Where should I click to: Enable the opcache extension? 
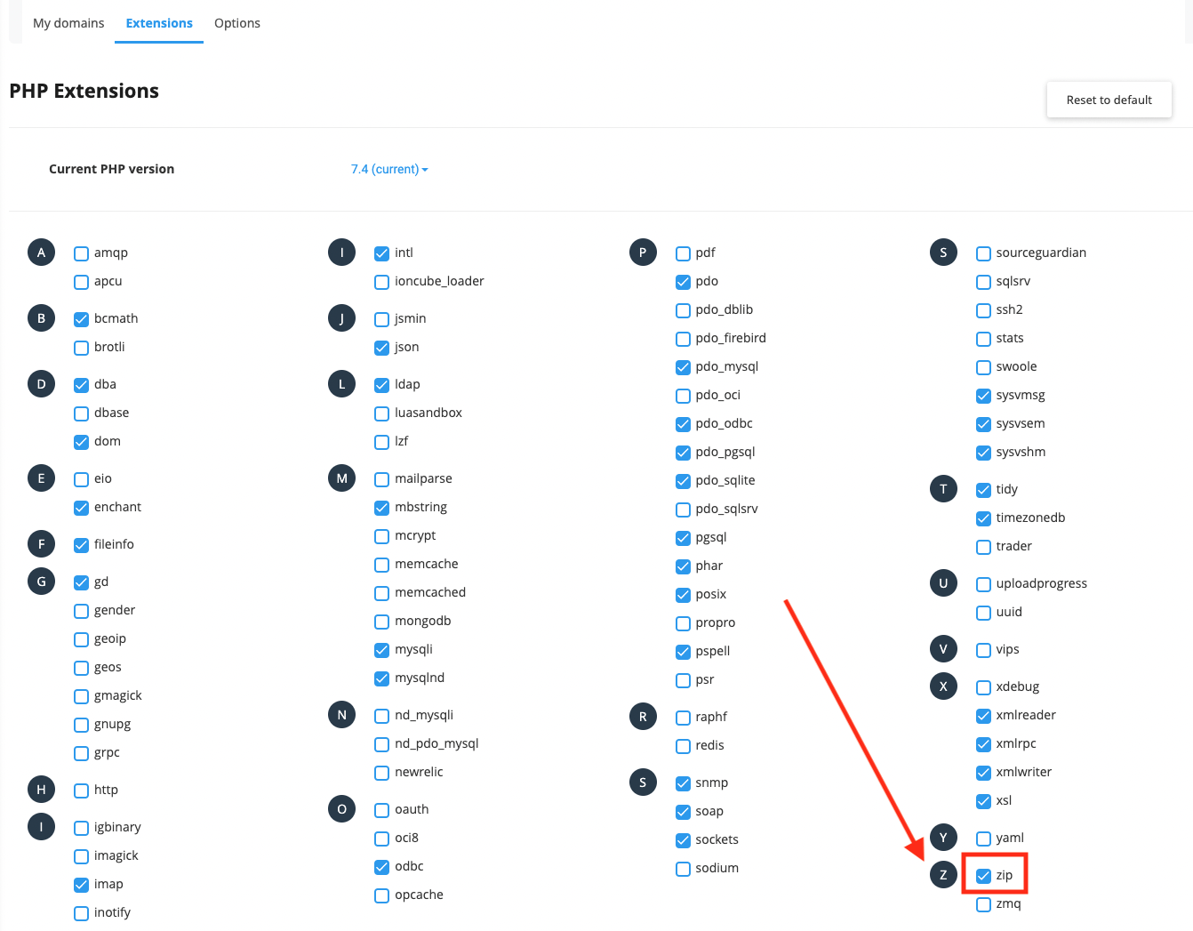[382, 895]
